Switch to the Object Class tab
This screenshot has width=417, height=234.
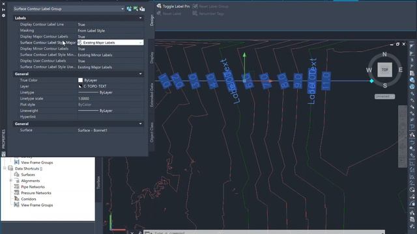point(152,132)
